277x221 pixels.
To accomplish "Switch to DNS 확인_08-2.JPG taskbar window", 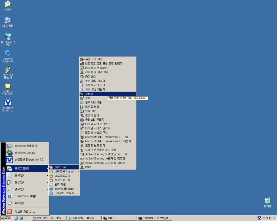I will coord(49,218).
